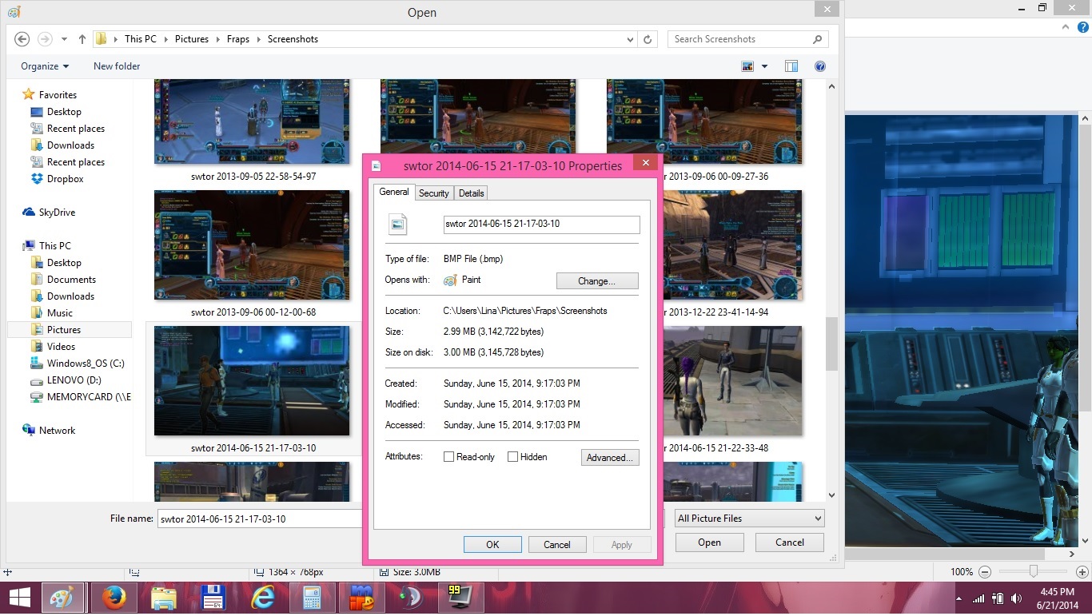Confirm Properties with OK
The width and height of the screenshot is (1092, 616).
(x=492, y=545)
